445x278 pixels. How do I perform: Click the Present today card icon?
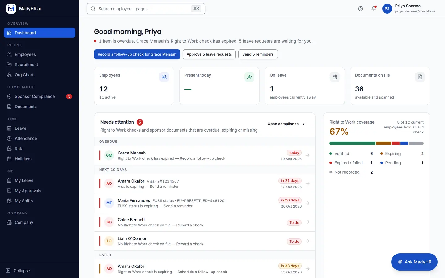point(249,77)
